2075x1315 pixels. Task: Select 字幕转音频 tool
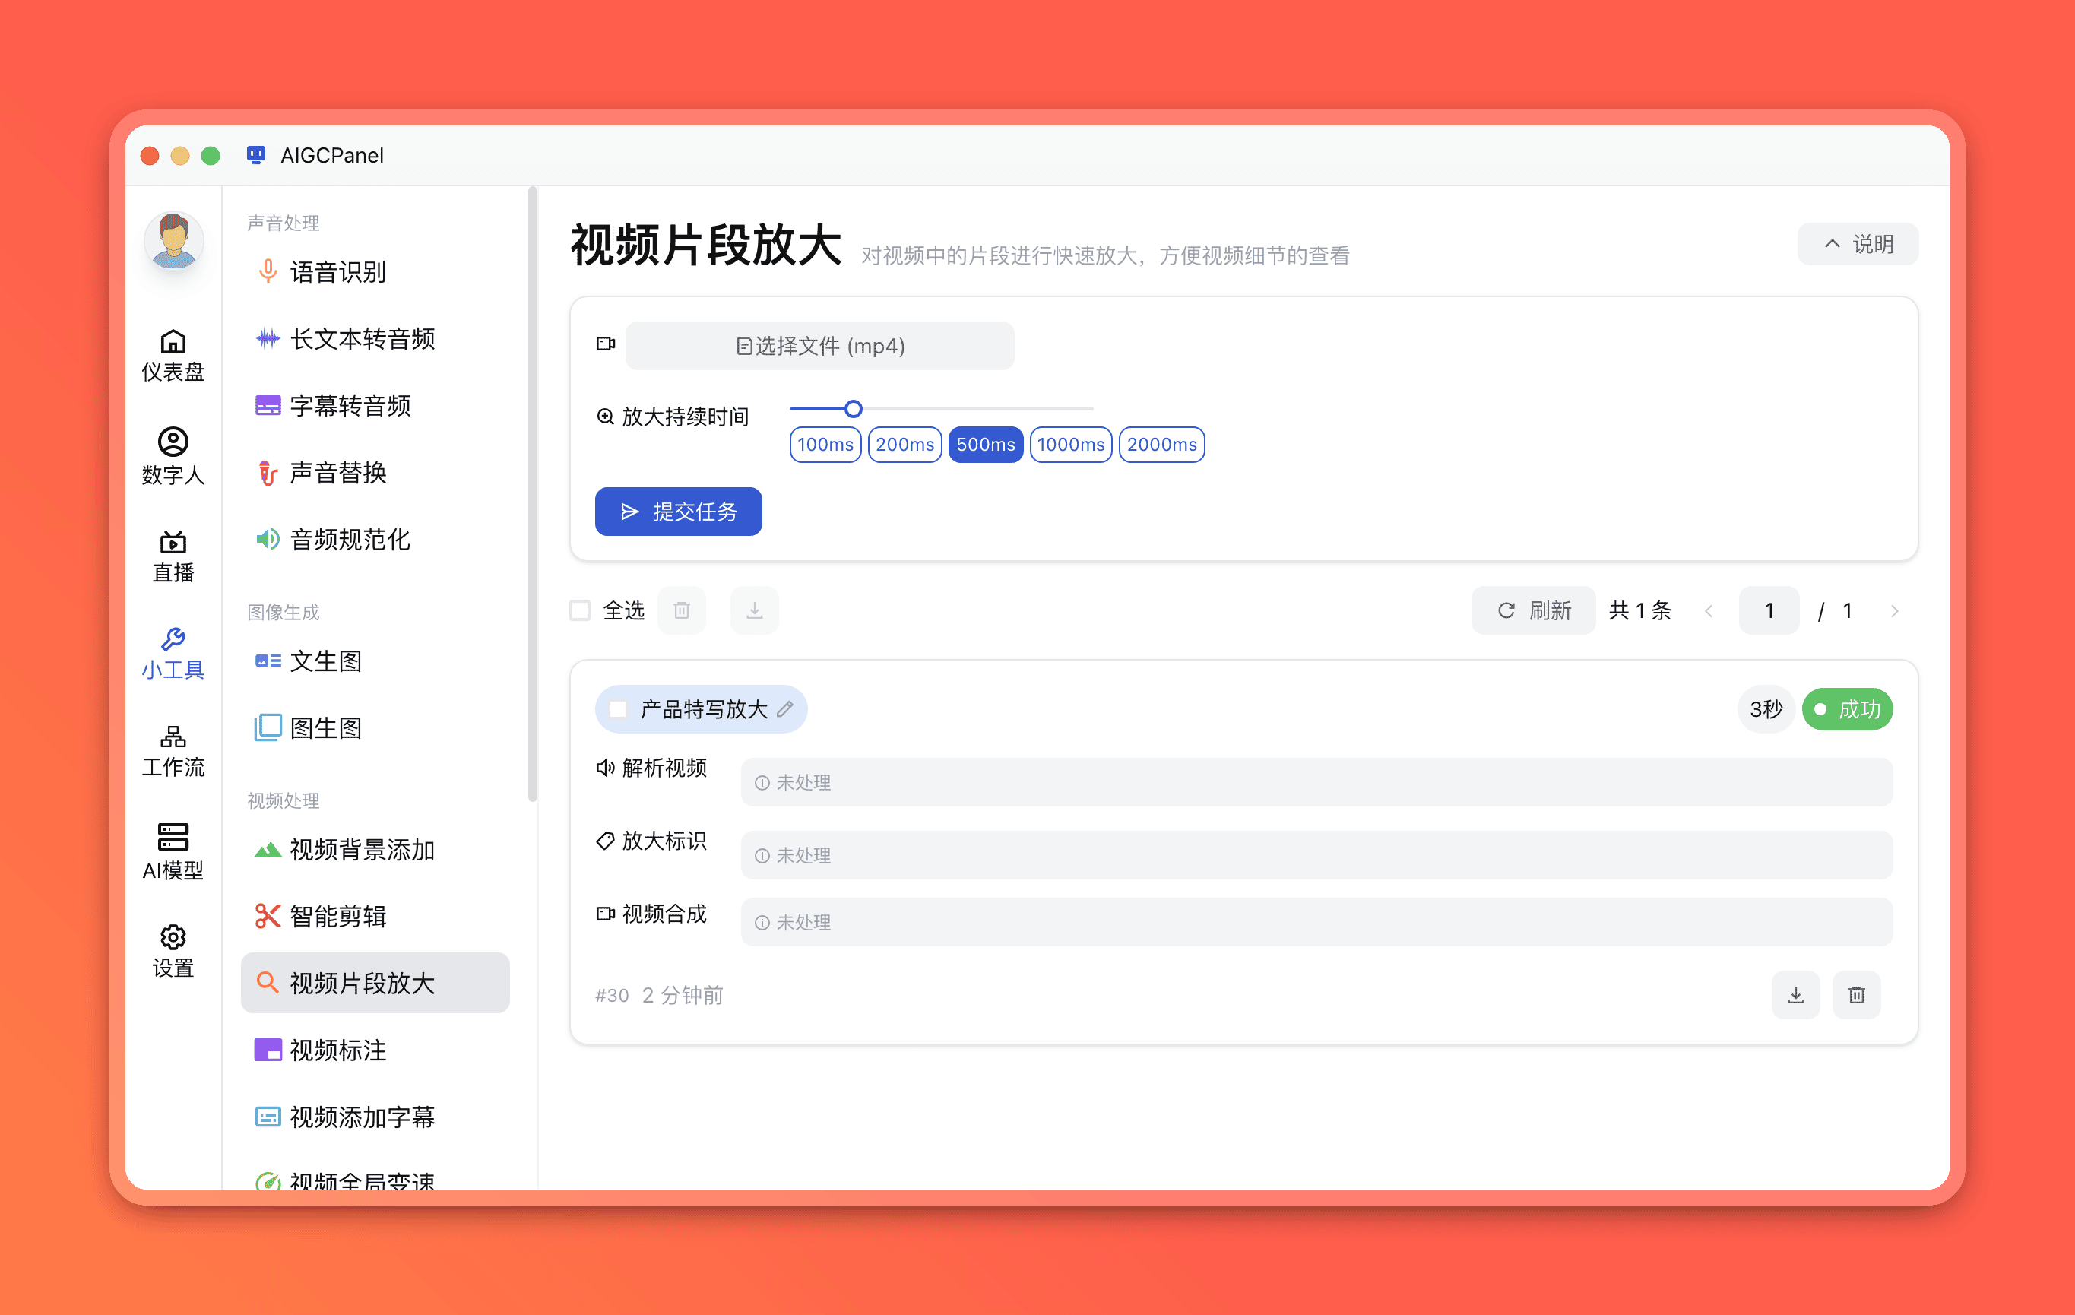click(375, 406)
